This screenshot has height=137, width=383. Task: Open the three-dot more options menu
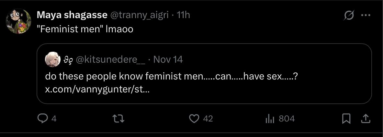click(366, 15)
